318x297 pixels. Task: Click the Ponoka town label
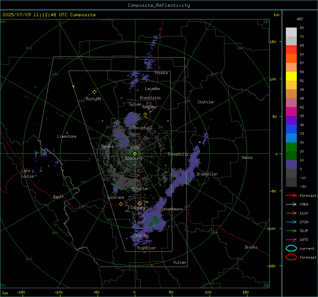click(x=161, y=73)
